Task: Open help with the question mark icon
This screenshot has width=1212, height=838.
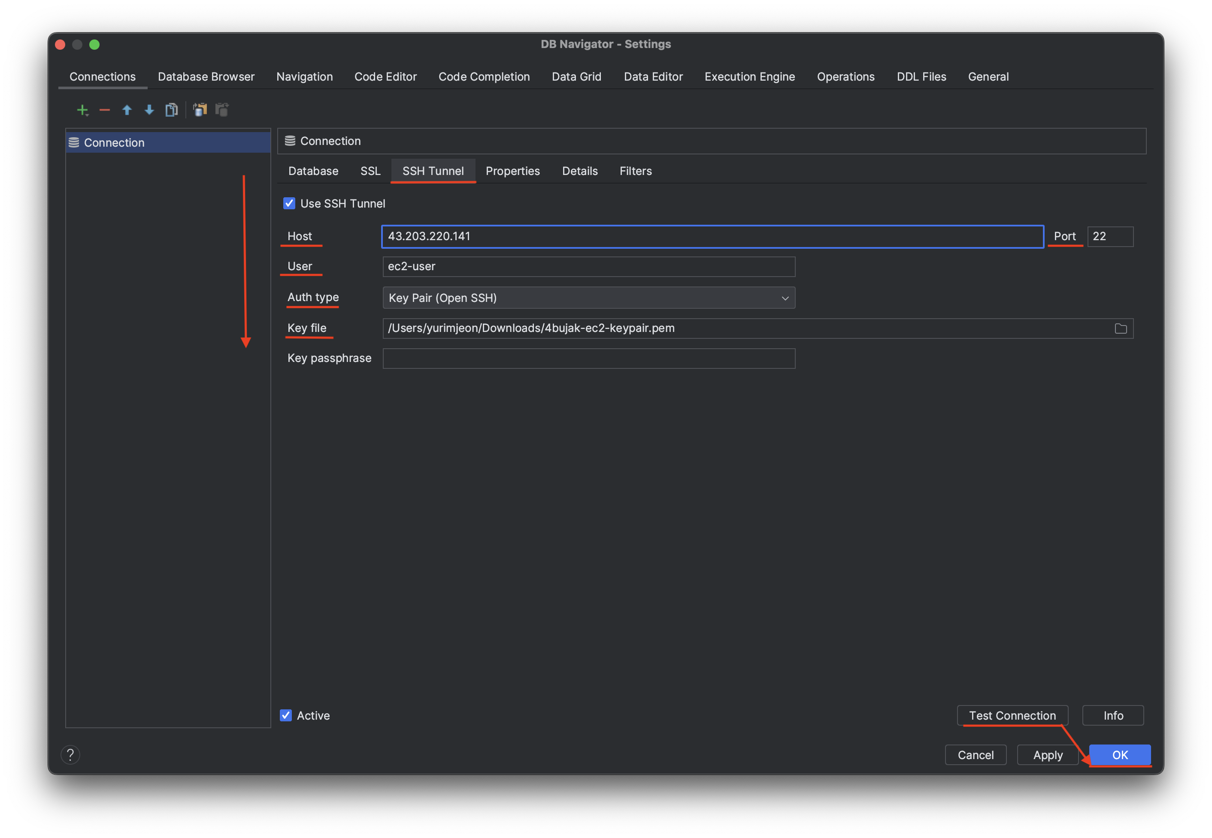Action: click(70, 754)
